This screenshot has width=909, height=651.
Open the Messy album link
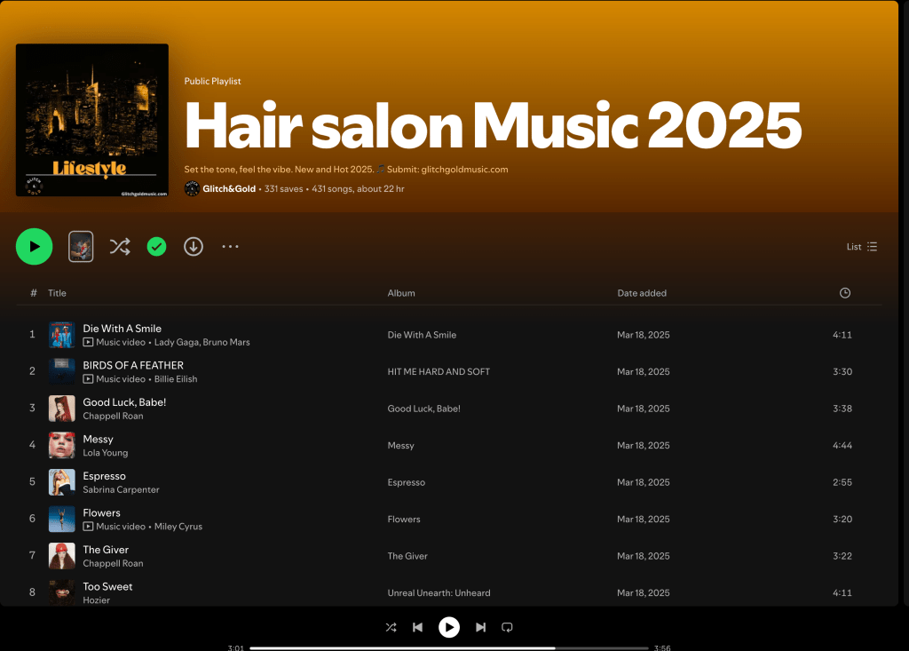tap(400, 446)
